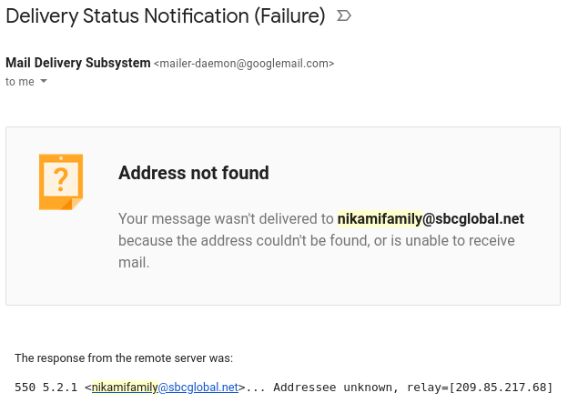Click the importance marker icon beside the subject
578x413 pixels.
[343, 15]
